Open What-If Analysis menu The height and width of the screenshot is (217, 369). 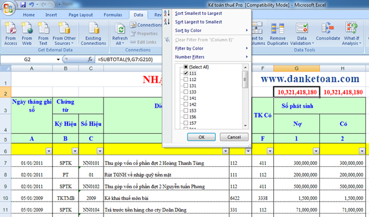[351, 34]
